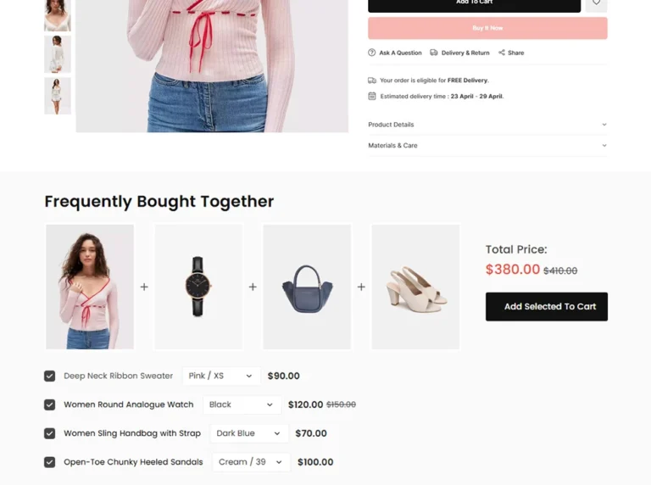Select the bottom full-body model thumbnail
651x485 pixels.
point(58,96)
